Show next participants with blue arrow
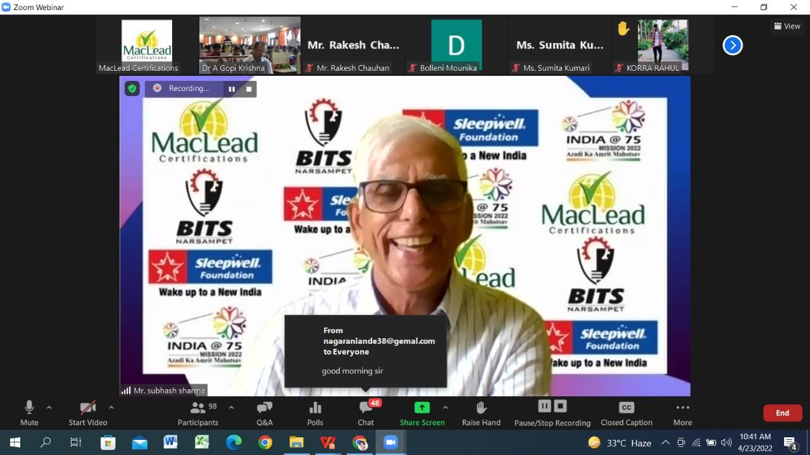810x455 pixels. [x=732, y=45]
